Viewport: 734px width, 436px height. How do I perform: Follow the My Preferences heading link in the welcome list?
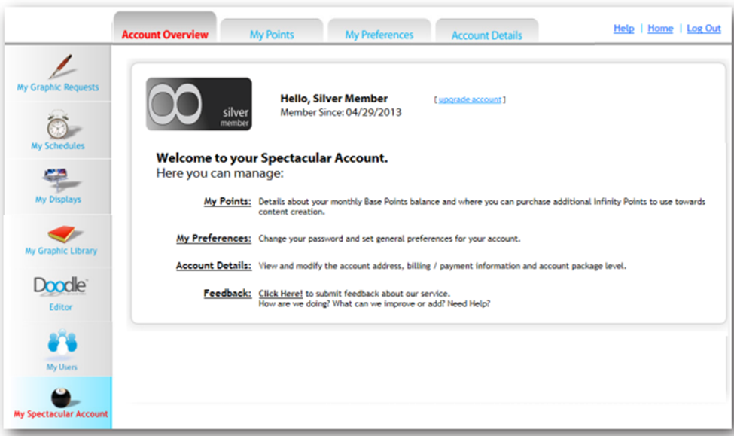click(213, 238)
